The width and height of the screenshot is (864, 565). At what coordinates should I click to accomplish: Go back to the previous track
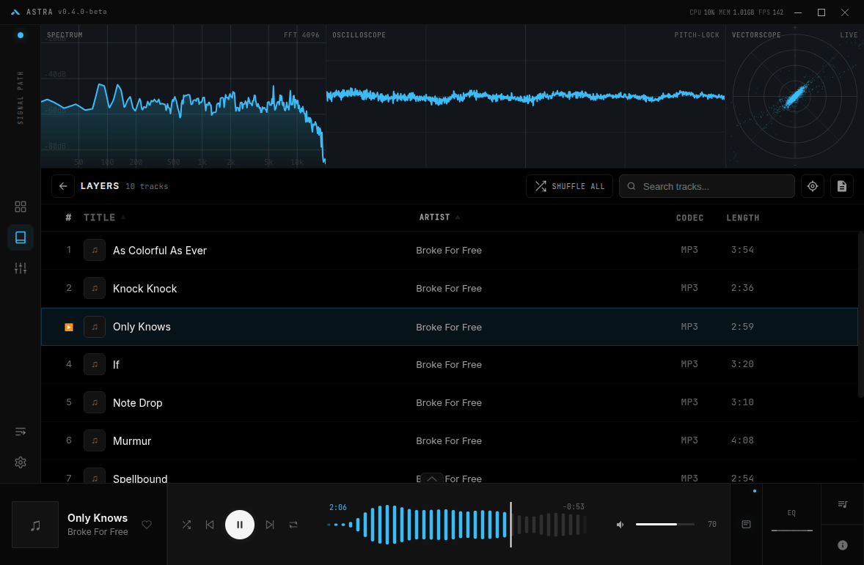[x=210, y=525]
